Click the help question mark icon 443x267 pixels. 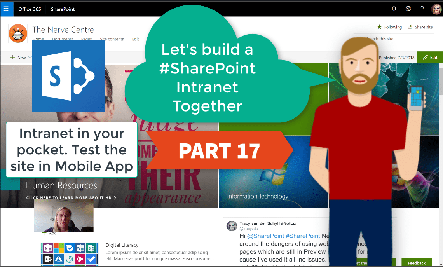point(422,9)
